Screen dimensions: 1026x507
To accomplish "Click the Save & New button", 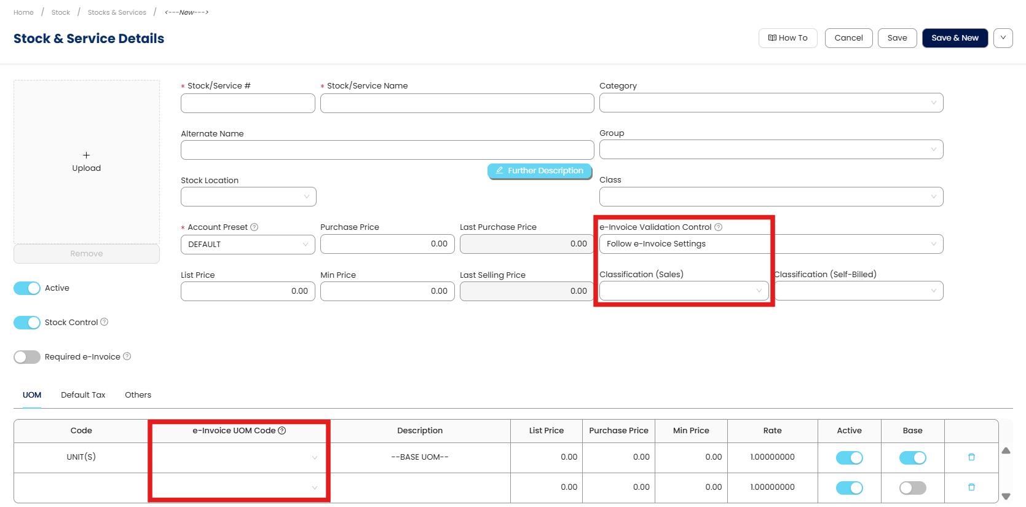I will pyautogui.click(x=955, y=38).
